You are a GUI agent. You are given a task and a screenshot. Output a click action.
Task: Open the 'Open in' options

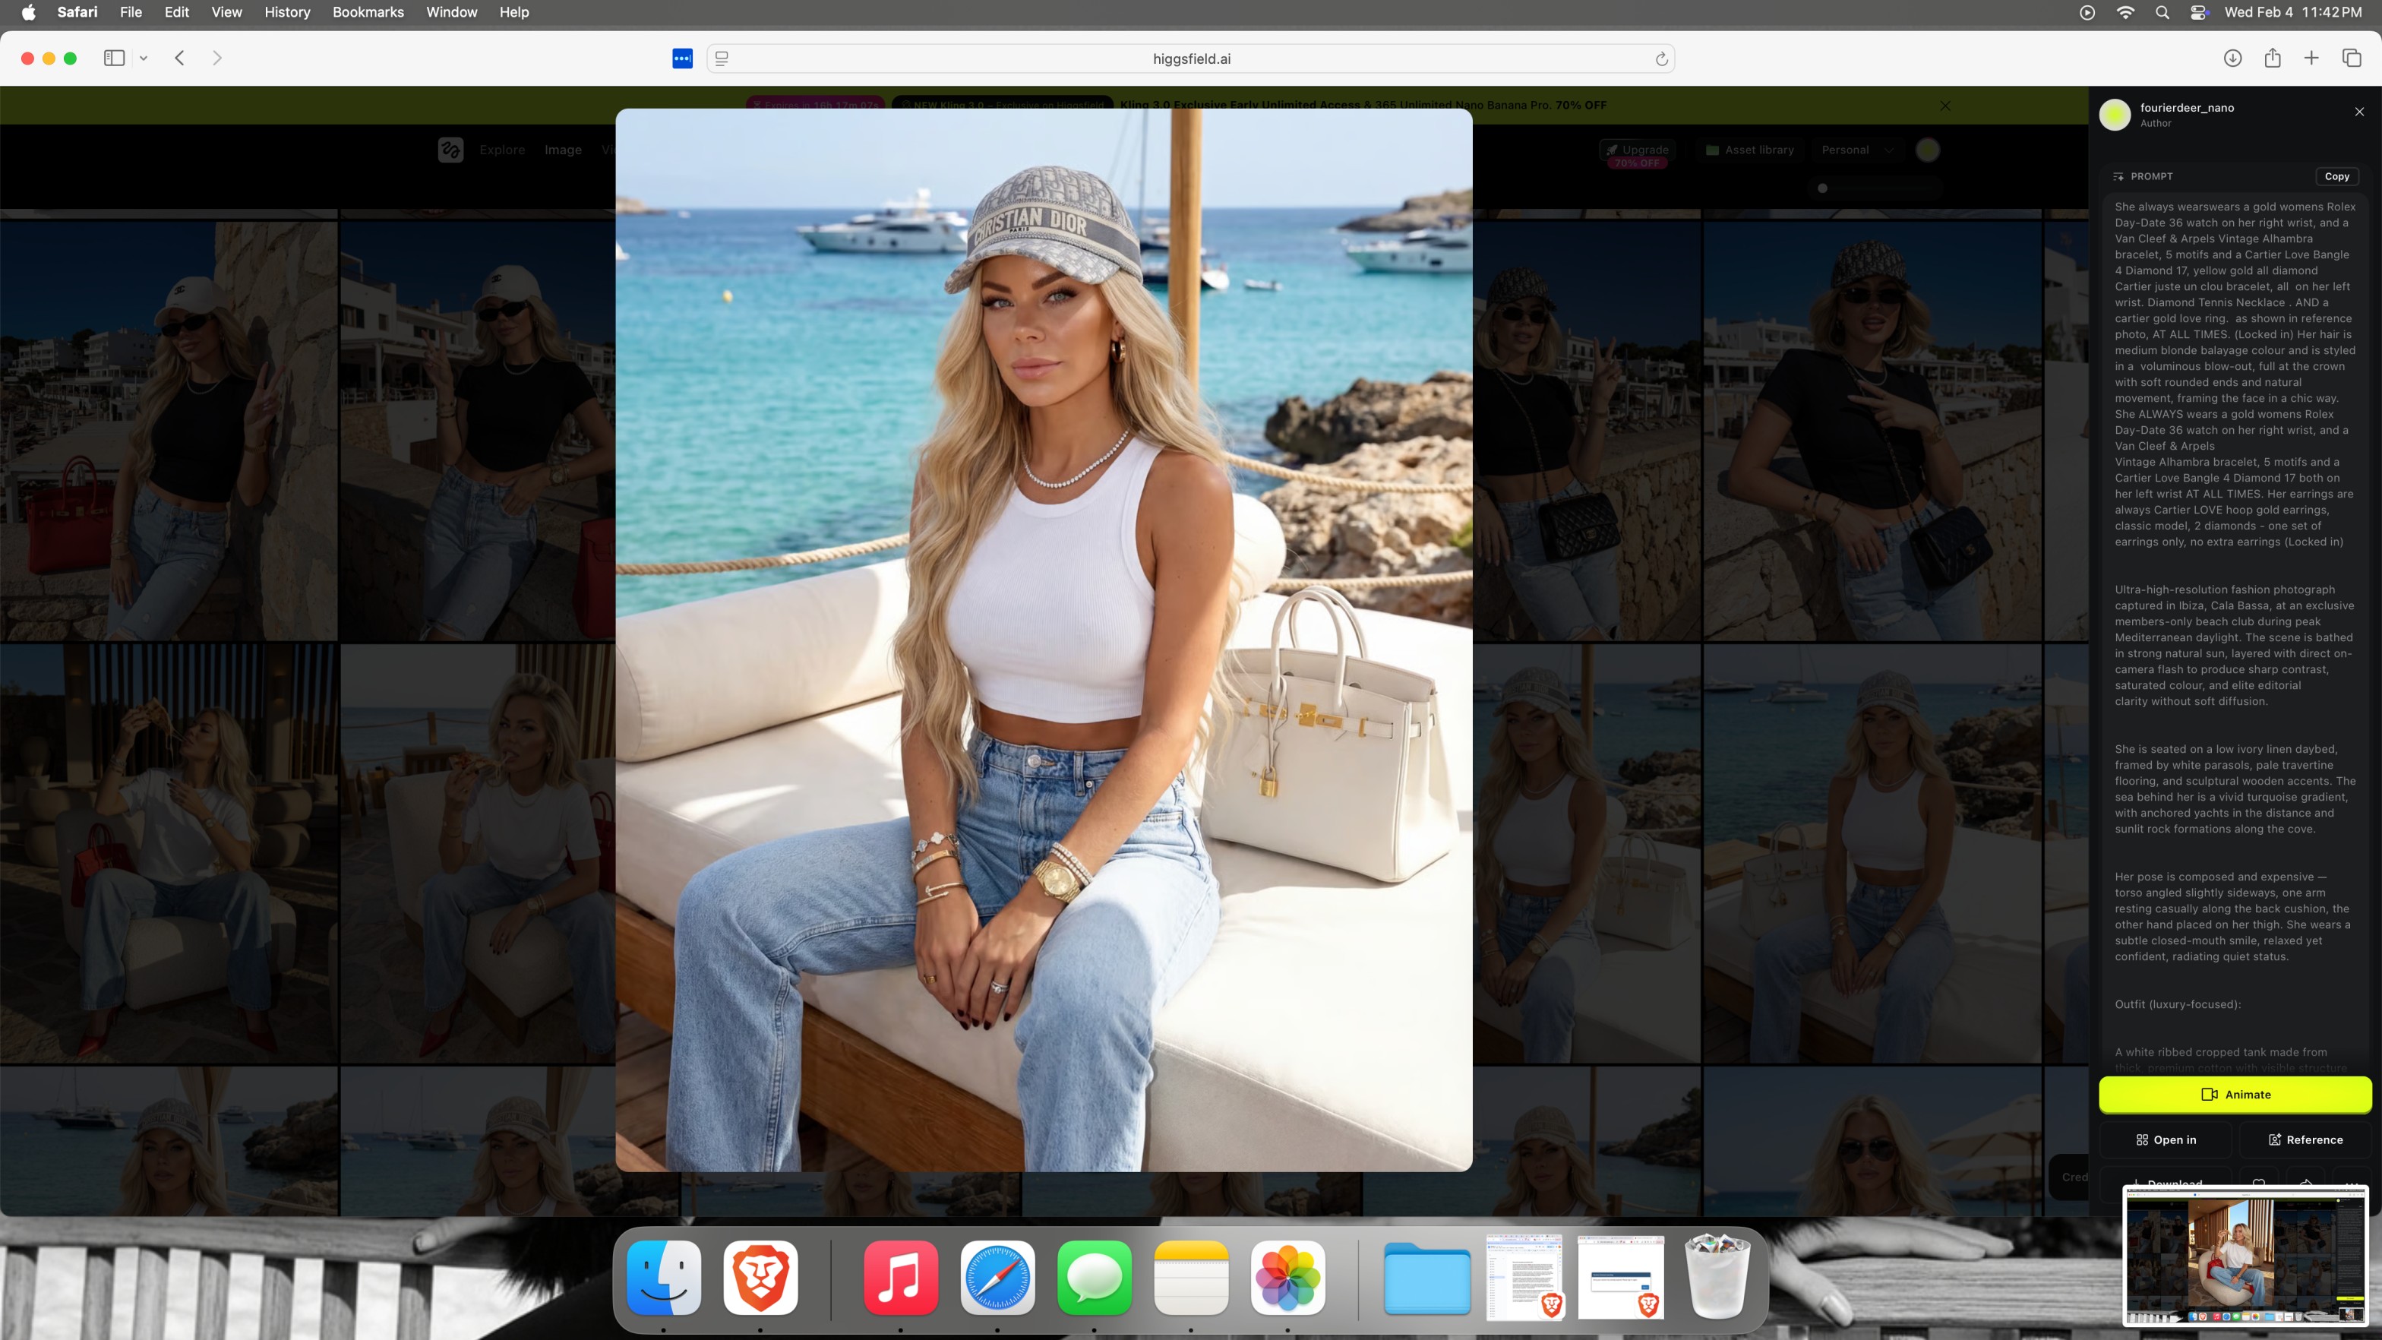[x=2166, y=1139]
